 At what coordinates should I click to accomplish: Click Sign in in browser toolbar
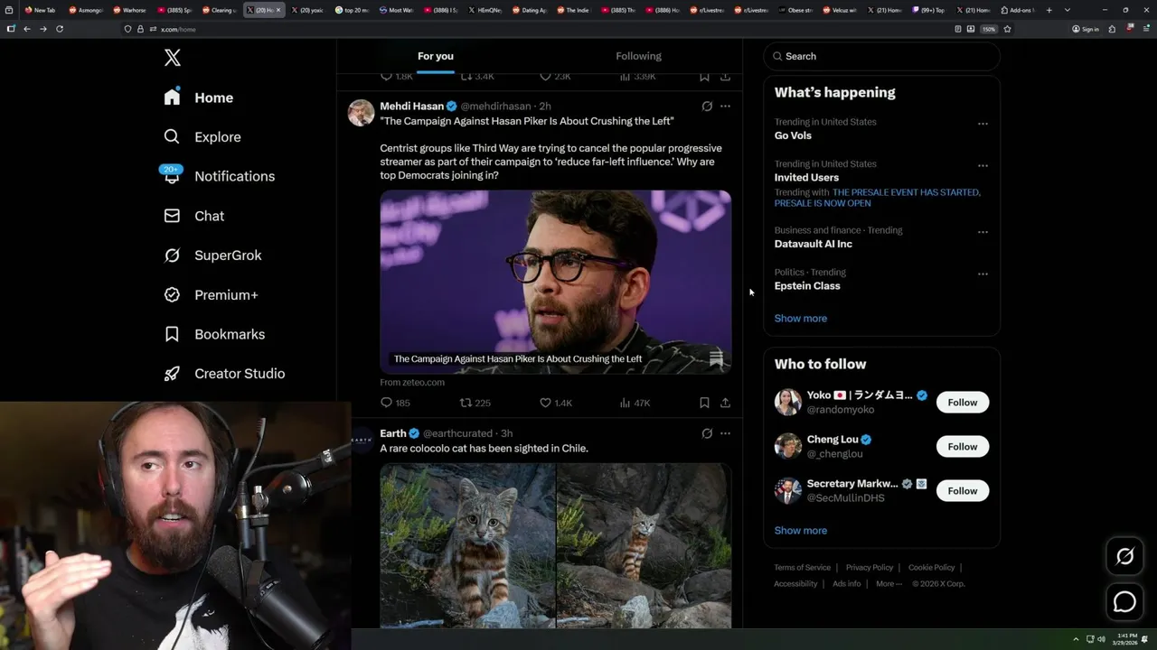coord(1086,29)
